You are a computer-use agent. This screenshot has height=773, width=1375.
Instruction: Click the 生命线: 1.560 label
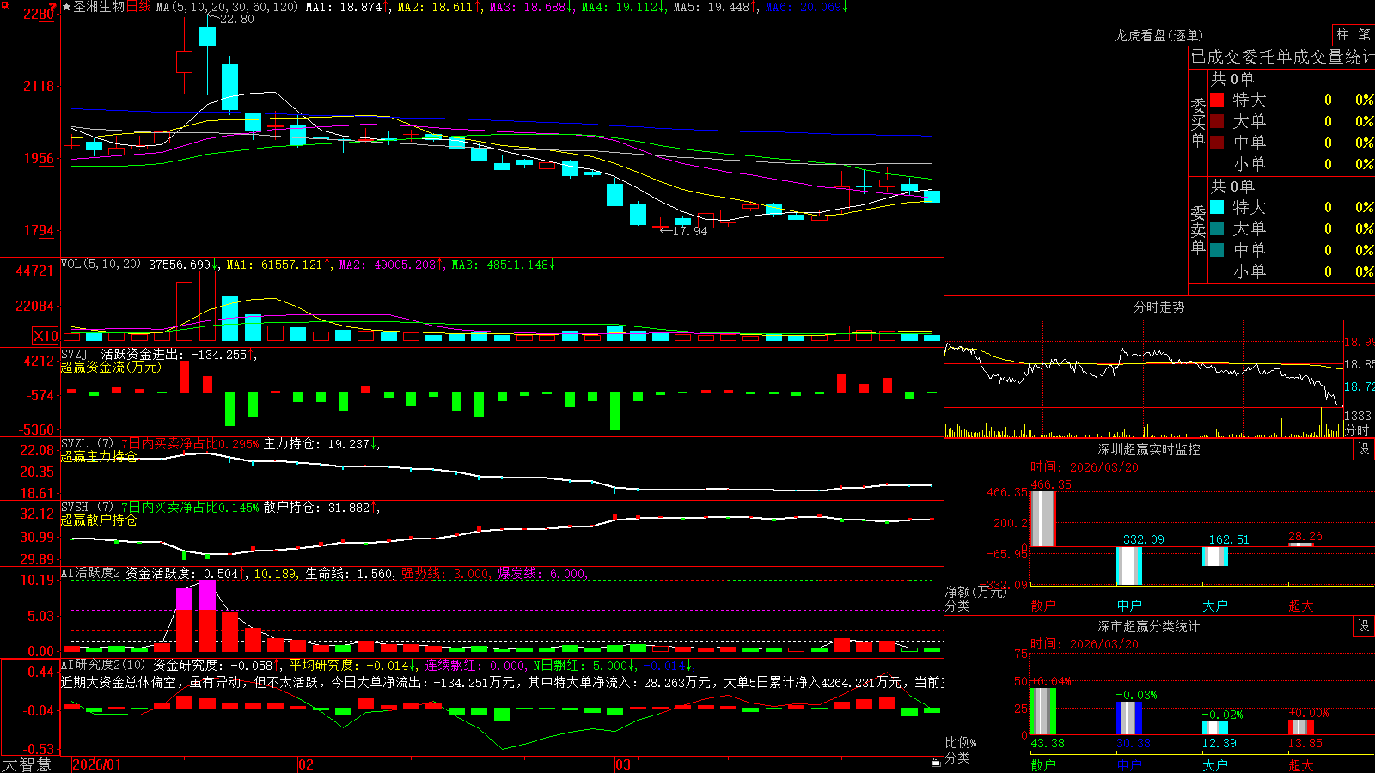click(x=350, y=574)
